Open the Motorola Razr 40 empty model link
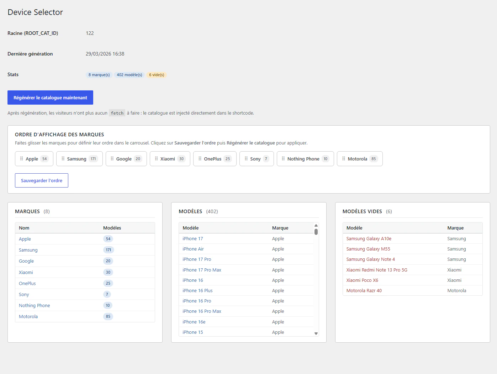 pyautogui.click(x=364, y=291)
